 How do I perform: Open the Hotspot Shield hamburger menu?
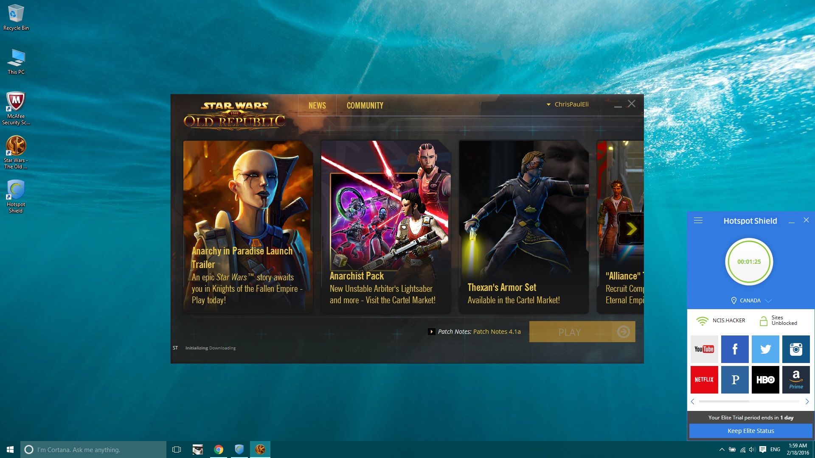[698, 221]
